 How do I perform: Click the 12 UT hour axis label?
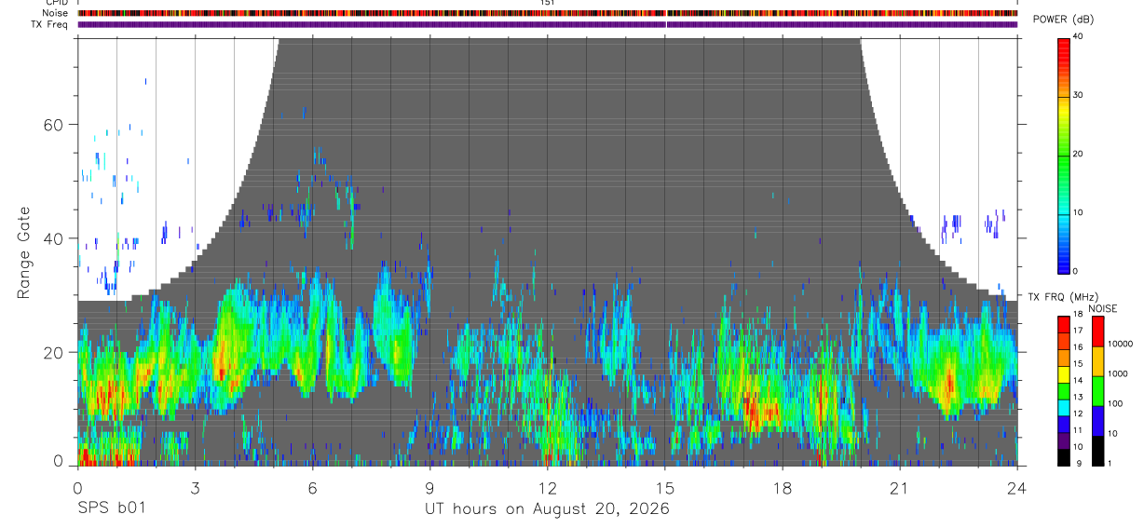[547, 488]
